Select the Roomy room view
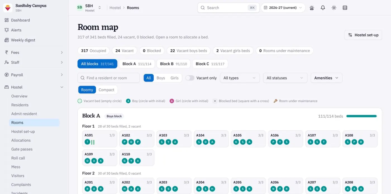 click(87, 90)
